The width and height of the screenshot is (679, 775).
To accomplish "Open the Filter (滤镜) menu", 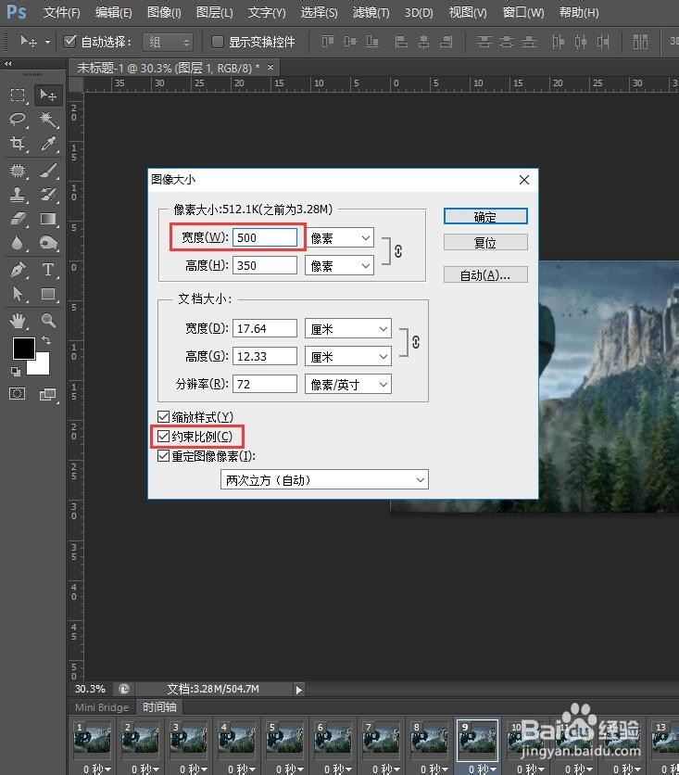I will coord(371,12).
